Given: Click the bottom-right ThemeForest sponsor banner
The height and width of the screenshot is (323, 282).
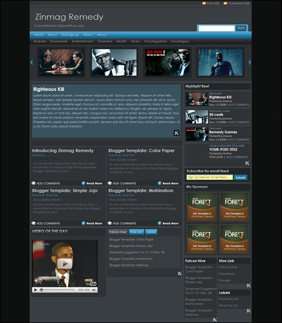Looking at the screenshot, I should coord(234,239).
